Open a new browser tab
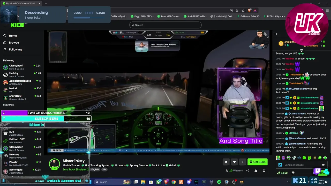Viewport: 331px width, 186px height. pos(46,3)
